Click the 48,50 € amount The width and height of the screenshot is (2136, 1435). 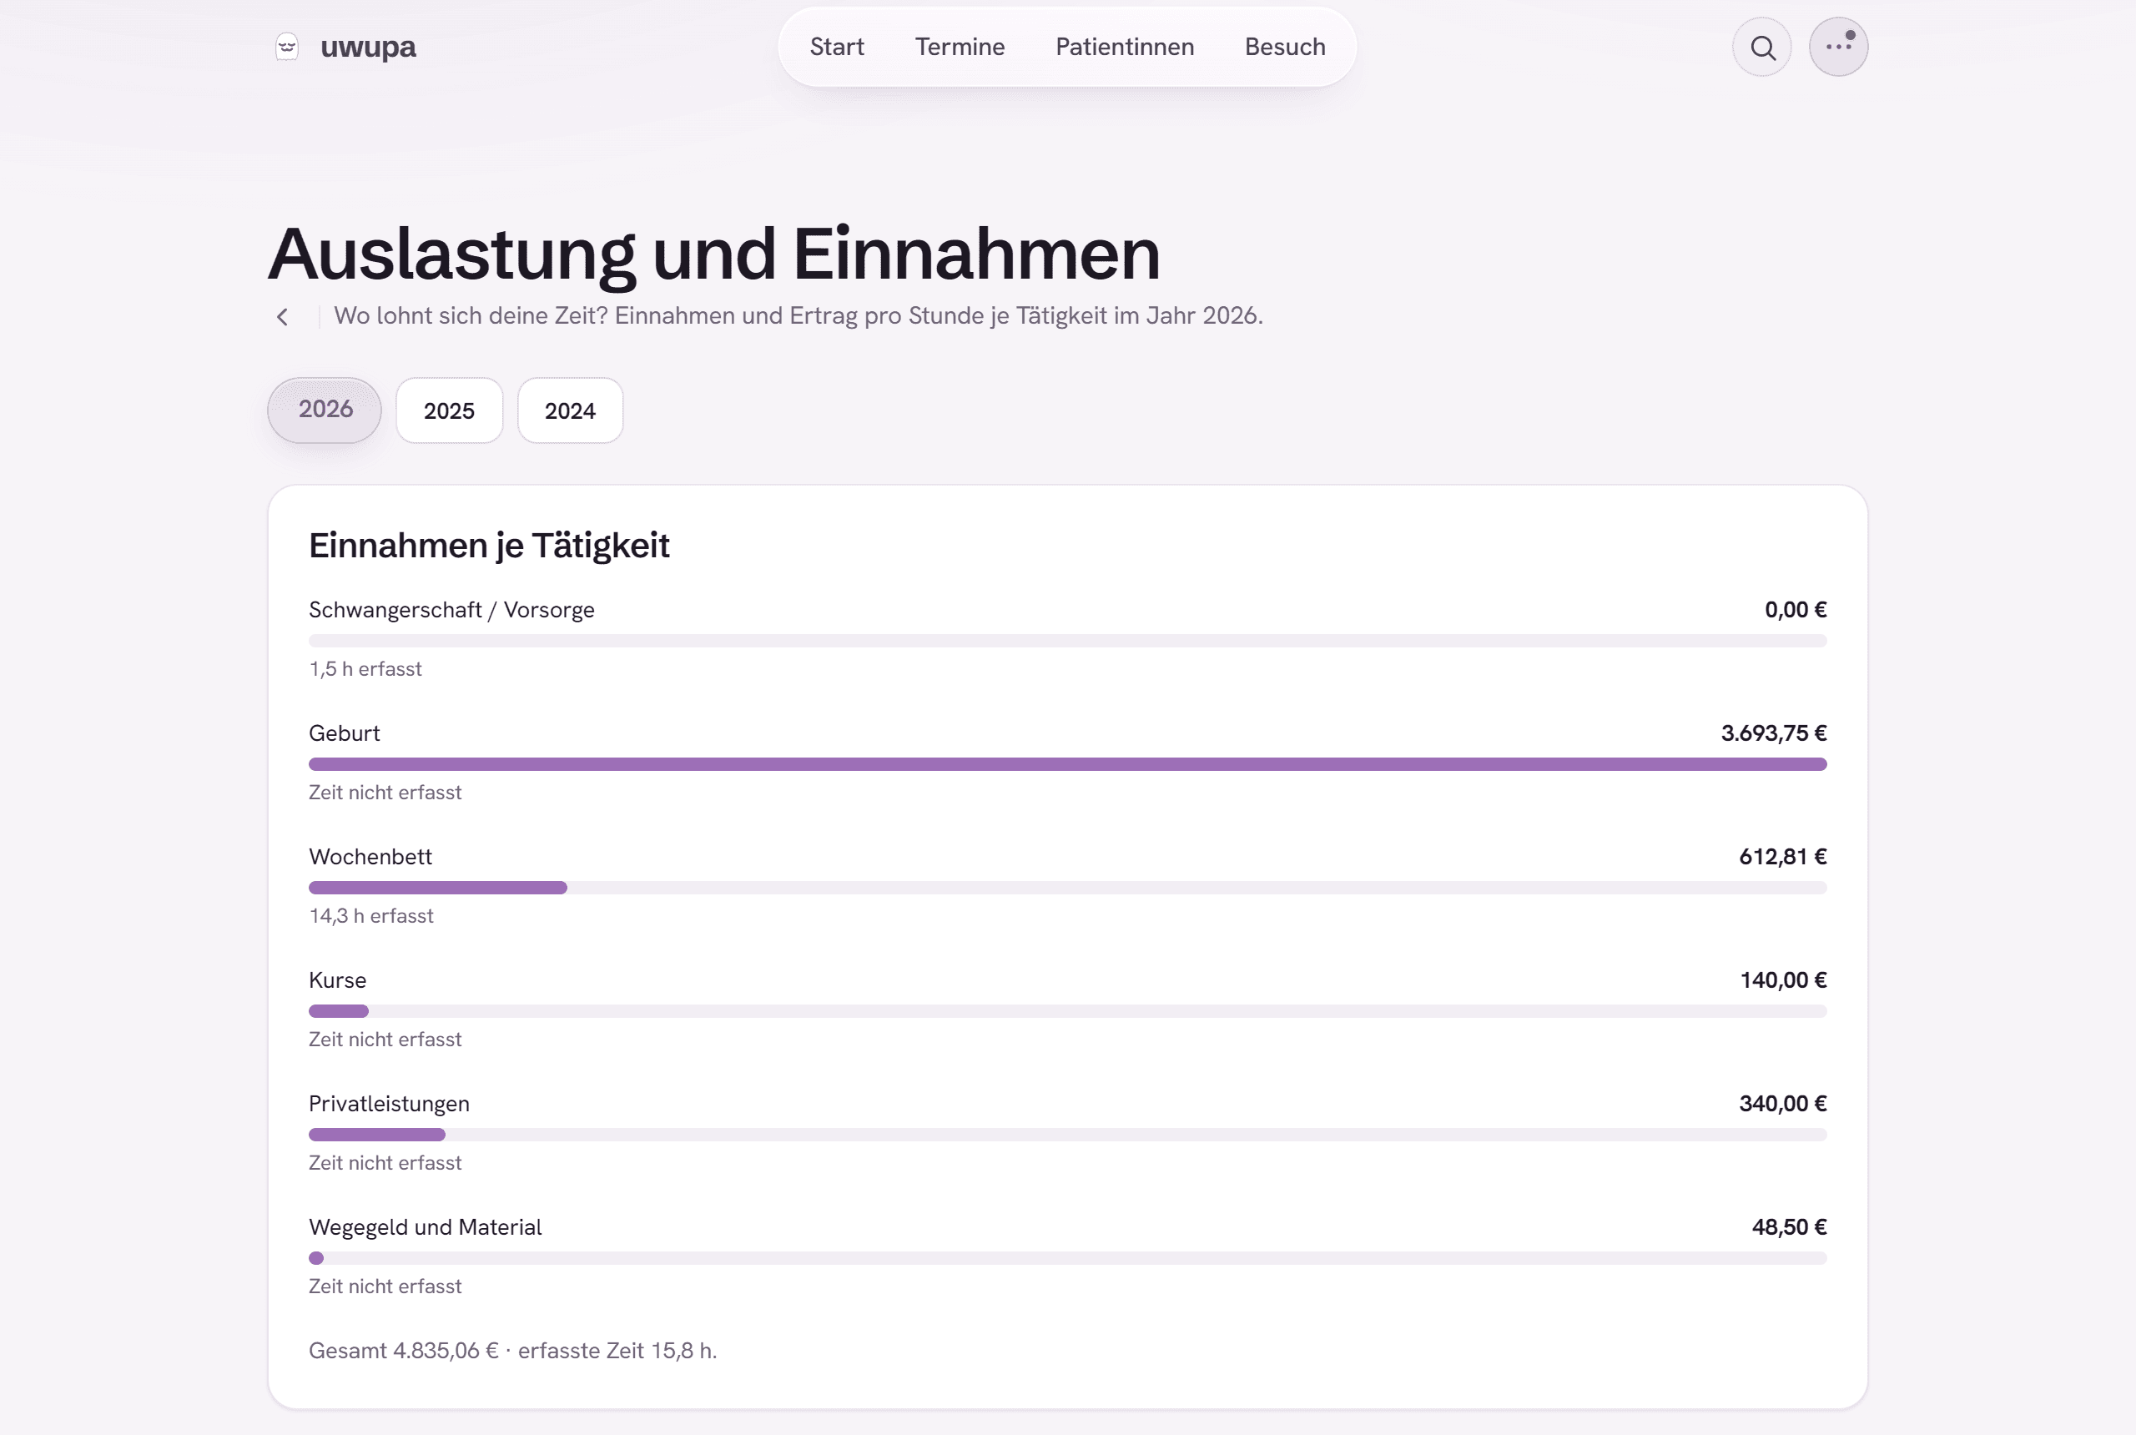pos(1788,1227)
